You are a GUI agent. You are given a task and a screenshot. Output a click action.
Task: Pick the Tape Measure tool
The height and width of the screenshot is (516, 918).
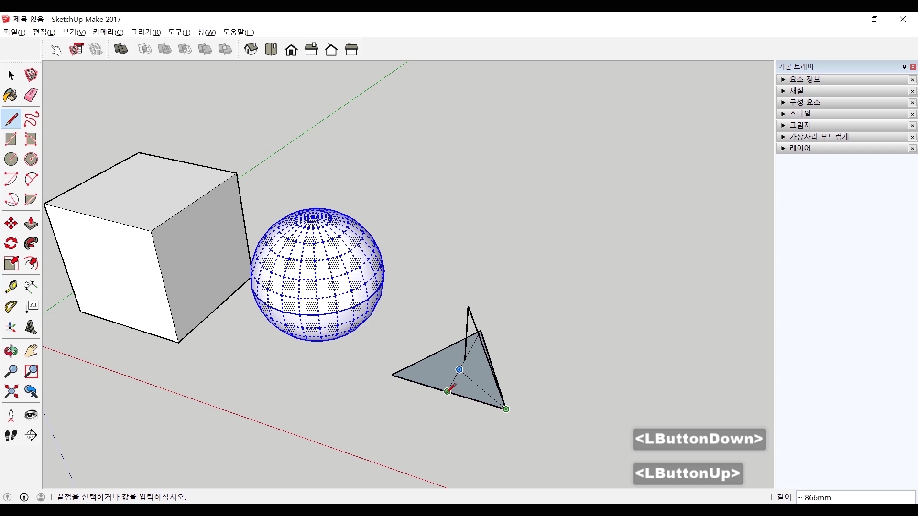coord(11,286)
